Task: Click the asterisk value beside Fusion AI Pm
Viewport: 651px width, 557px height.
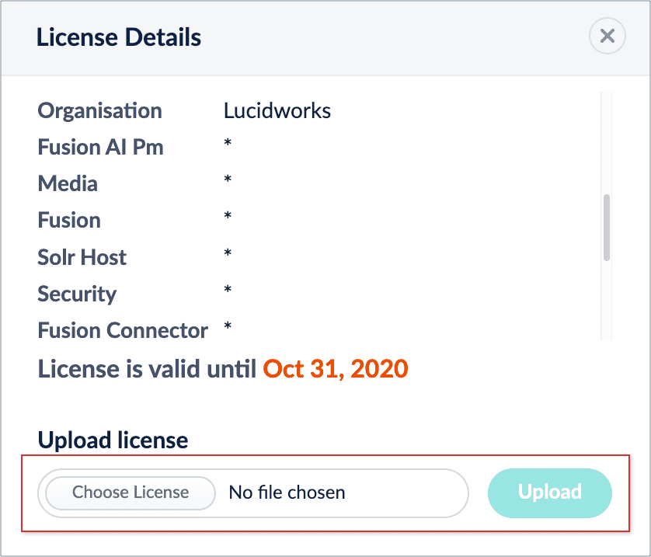Action: pyautogui.click(x=228, y=143)
